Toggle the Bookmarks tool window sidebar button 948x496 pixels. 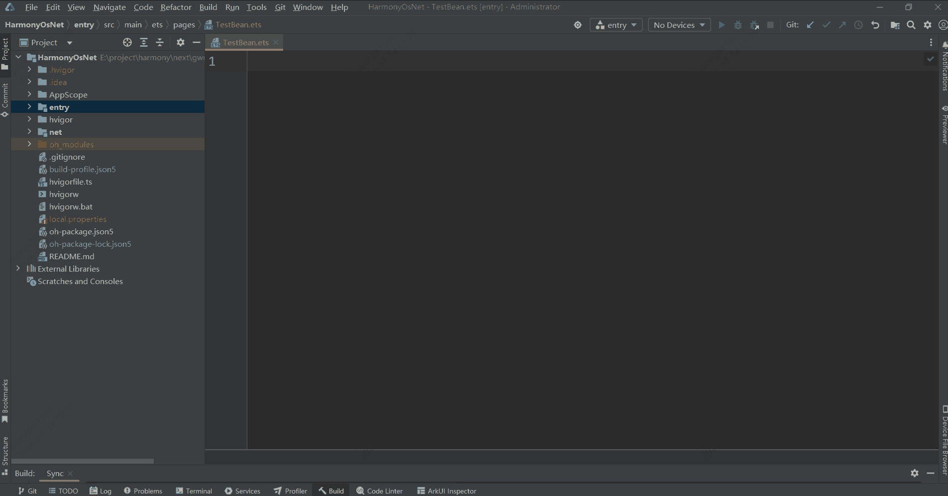5,400
